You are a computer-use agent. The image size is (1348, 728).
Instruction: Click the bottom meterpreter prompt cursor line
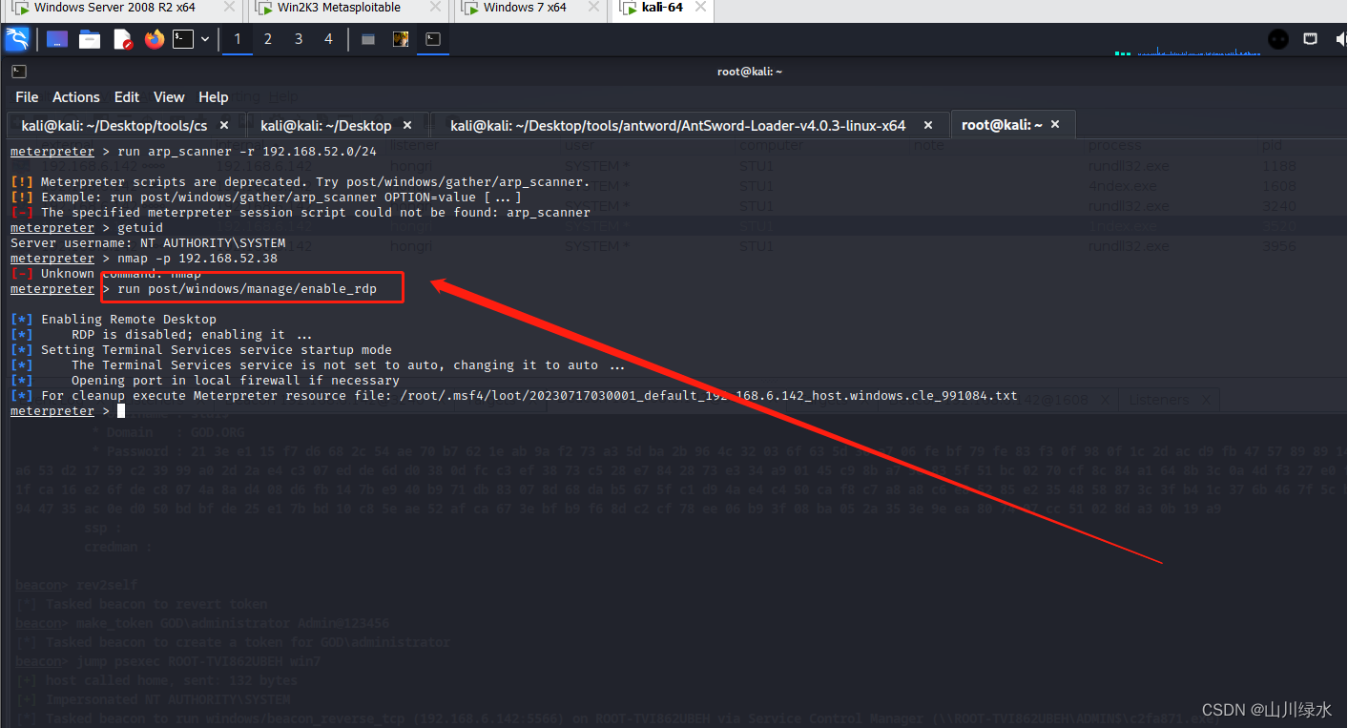tap(68, 410)
